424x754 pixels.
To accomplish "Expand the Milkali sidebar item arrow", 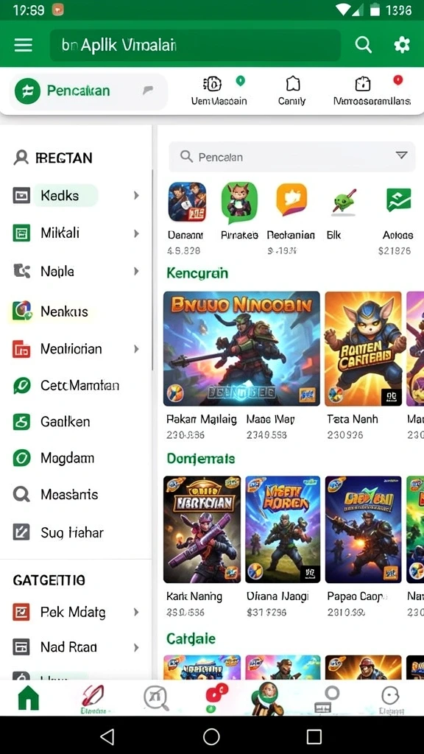I will 136,233.
